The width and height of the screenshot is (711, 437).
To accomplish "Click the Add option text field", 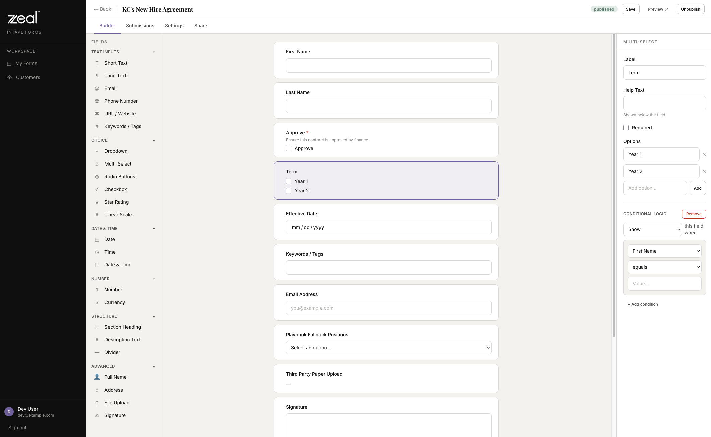I will coord(655,188).
